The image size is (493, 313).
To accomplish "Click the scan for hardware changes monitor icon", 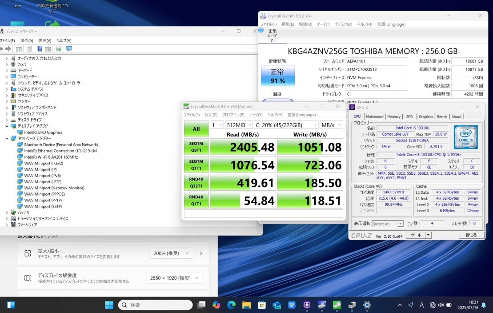I will point(69,49).
